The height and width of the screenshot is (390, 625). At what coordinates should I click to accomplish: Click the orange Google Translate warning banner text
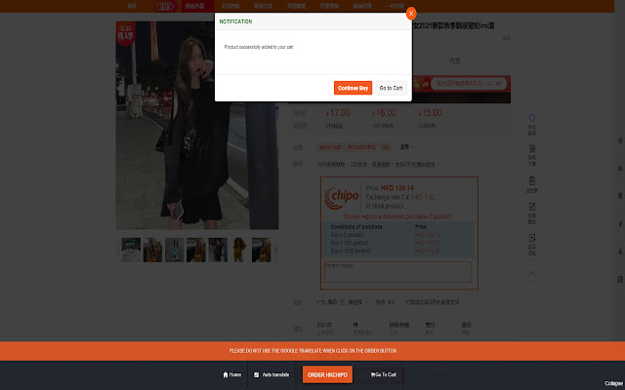pos(312,351)
